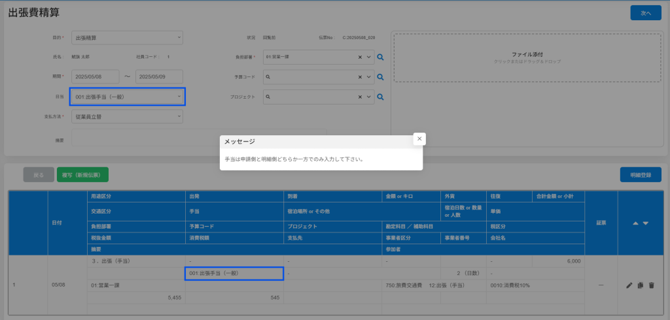
Task: Clear the 予算コード field with X
Action: click(360, 77)
